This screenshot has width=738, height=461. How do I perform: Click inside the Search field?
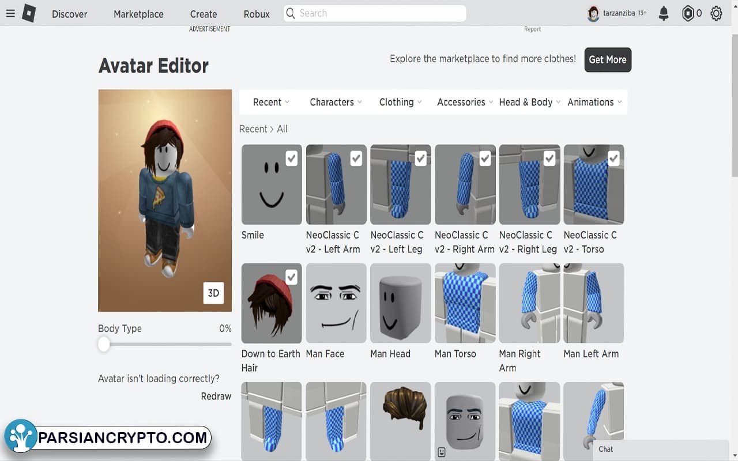point(375,13)
